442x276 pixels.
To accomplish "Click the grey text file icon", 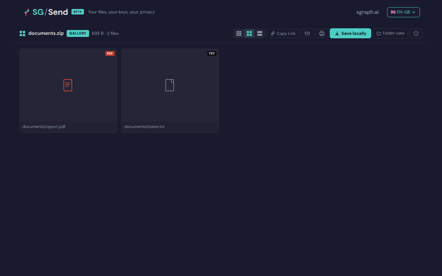I will coord(170,85).
